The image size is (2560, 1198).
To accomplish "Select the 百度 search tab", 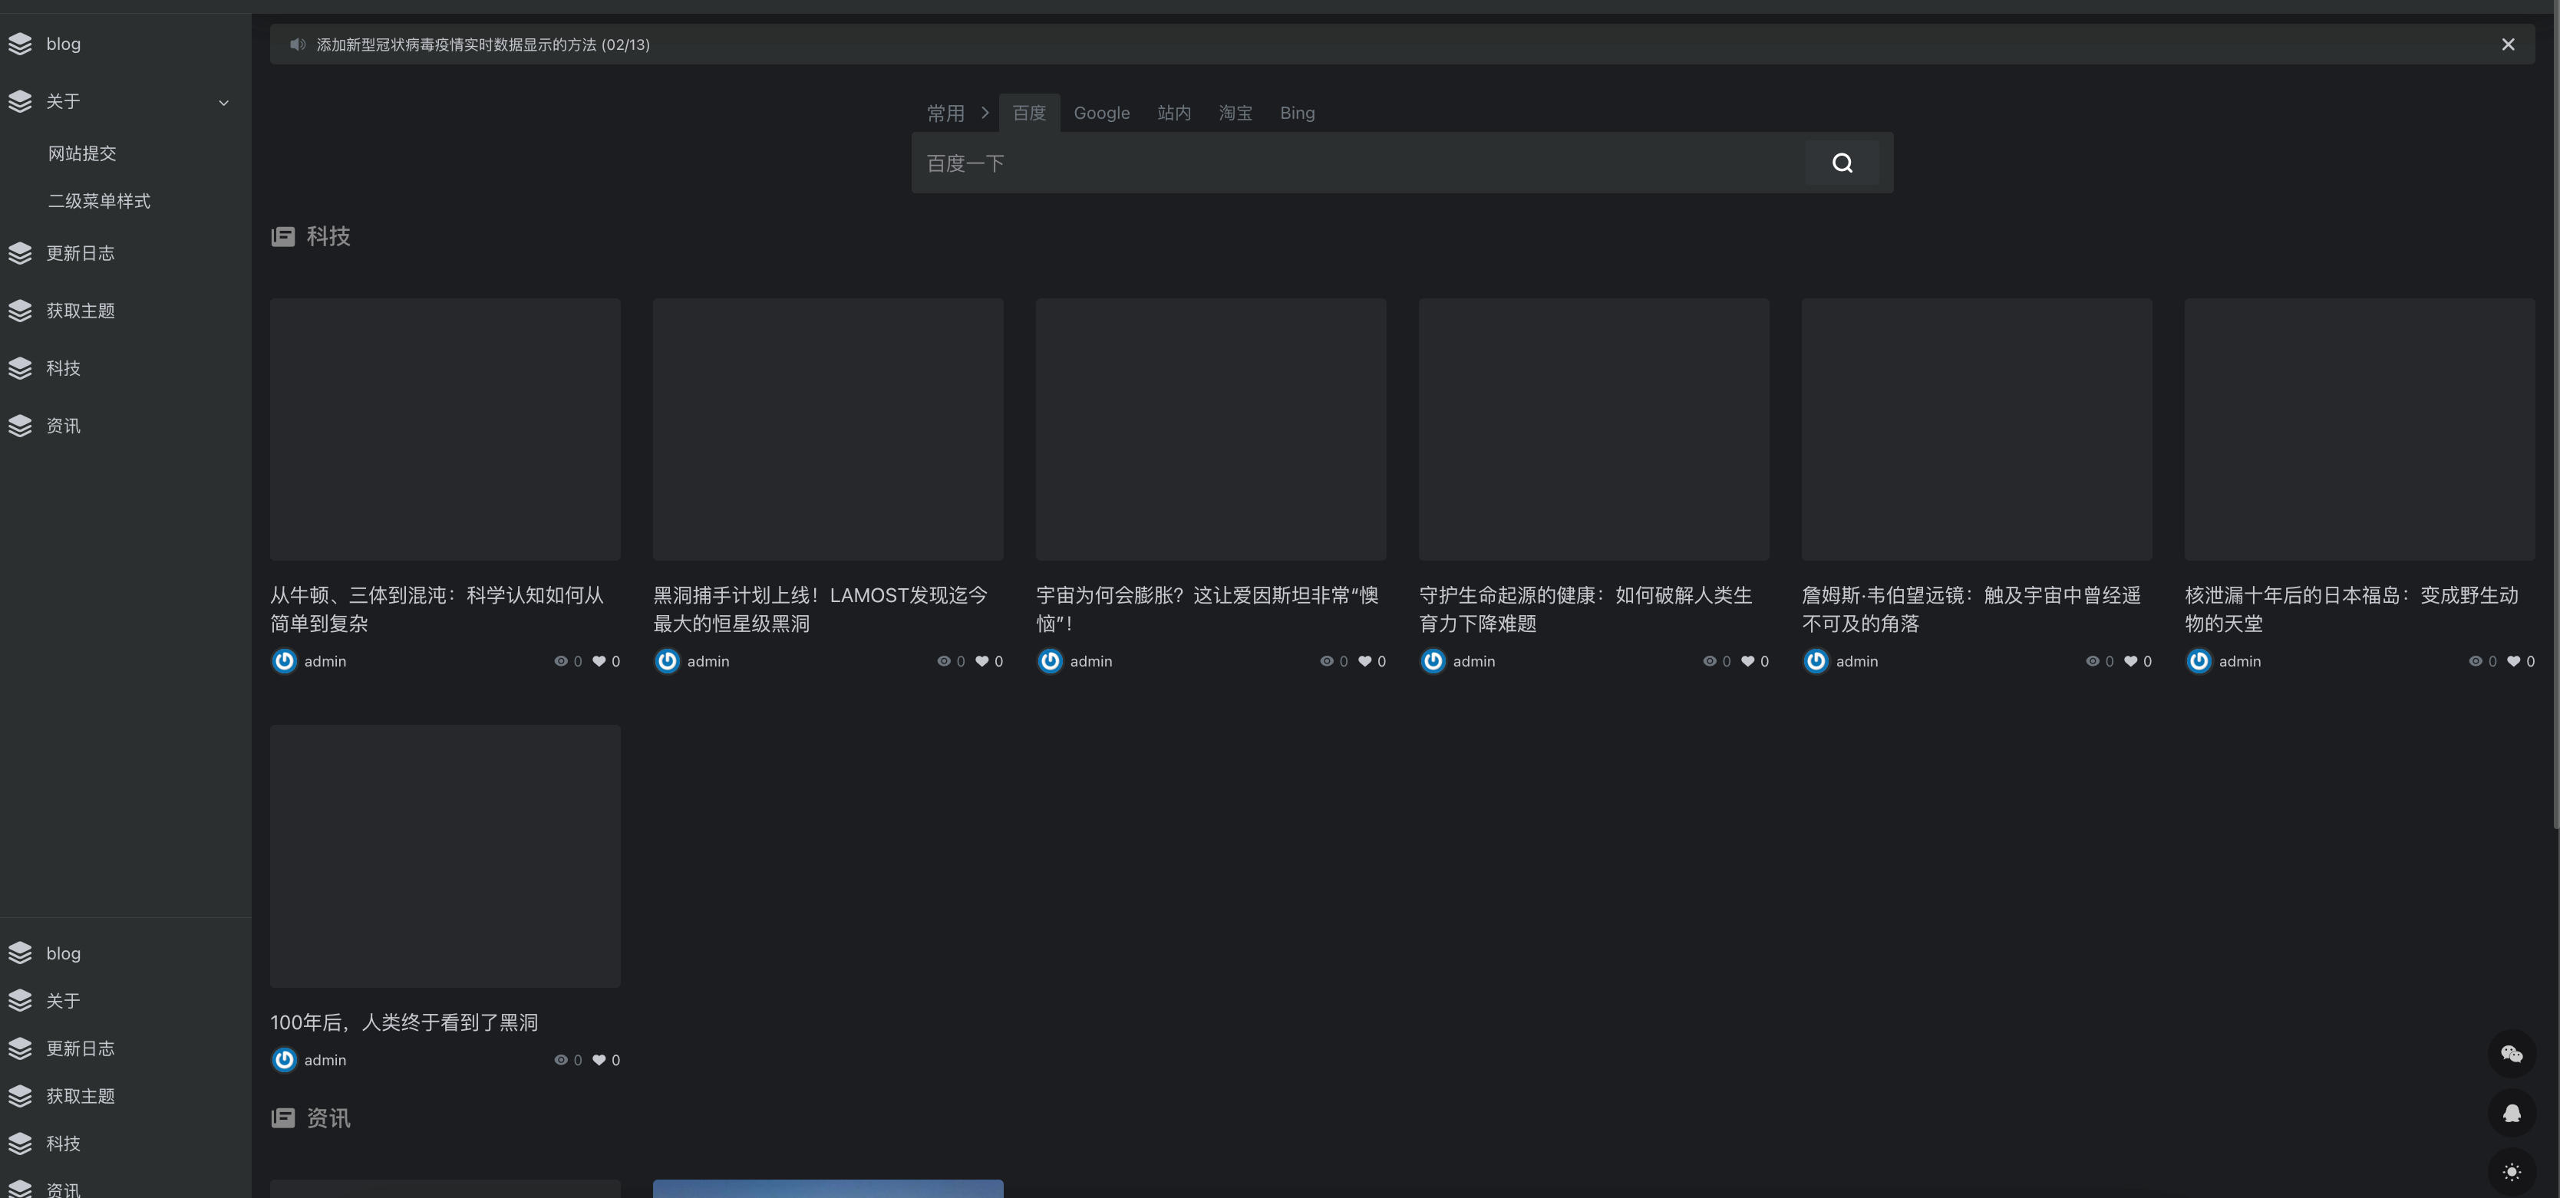I will pyautogui.click(x=1030, y=114).
